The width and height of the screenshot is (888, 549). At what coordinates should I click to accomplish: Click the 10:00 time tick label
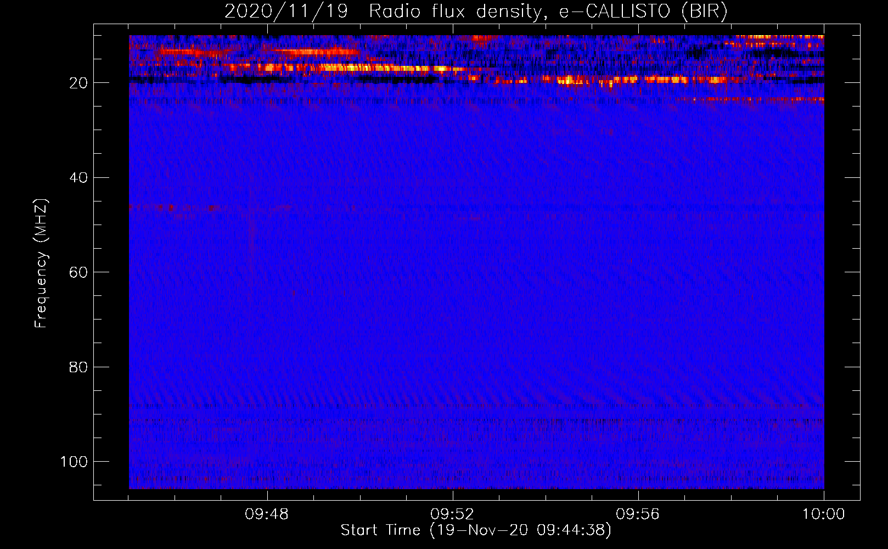[823, 514]
